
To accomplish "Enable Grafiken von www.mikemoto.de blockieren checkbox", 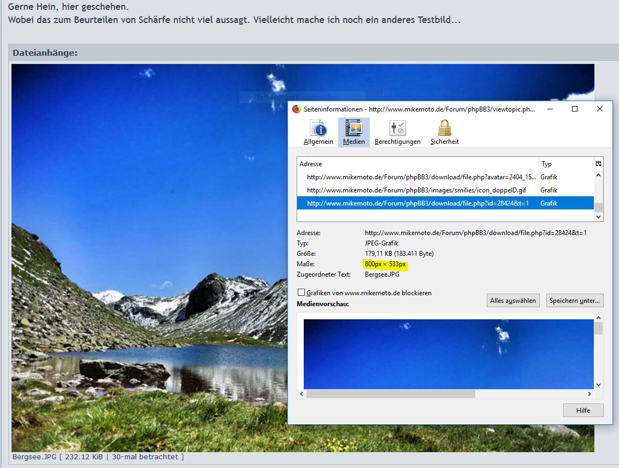I will pos(301,292).
